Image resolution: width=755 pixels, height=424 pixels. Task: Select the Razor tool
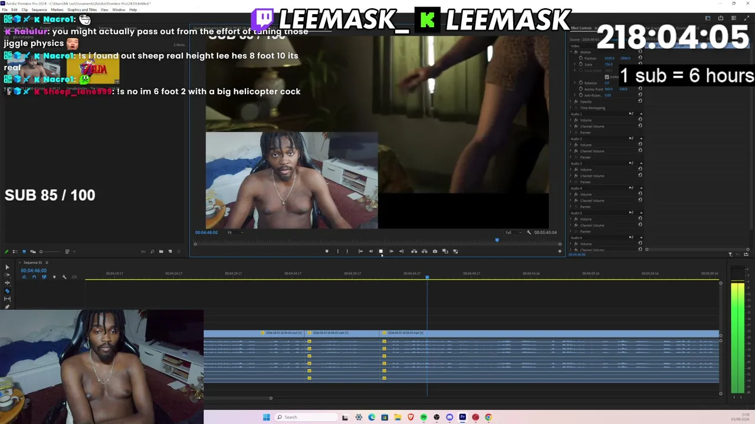(7, 291)
